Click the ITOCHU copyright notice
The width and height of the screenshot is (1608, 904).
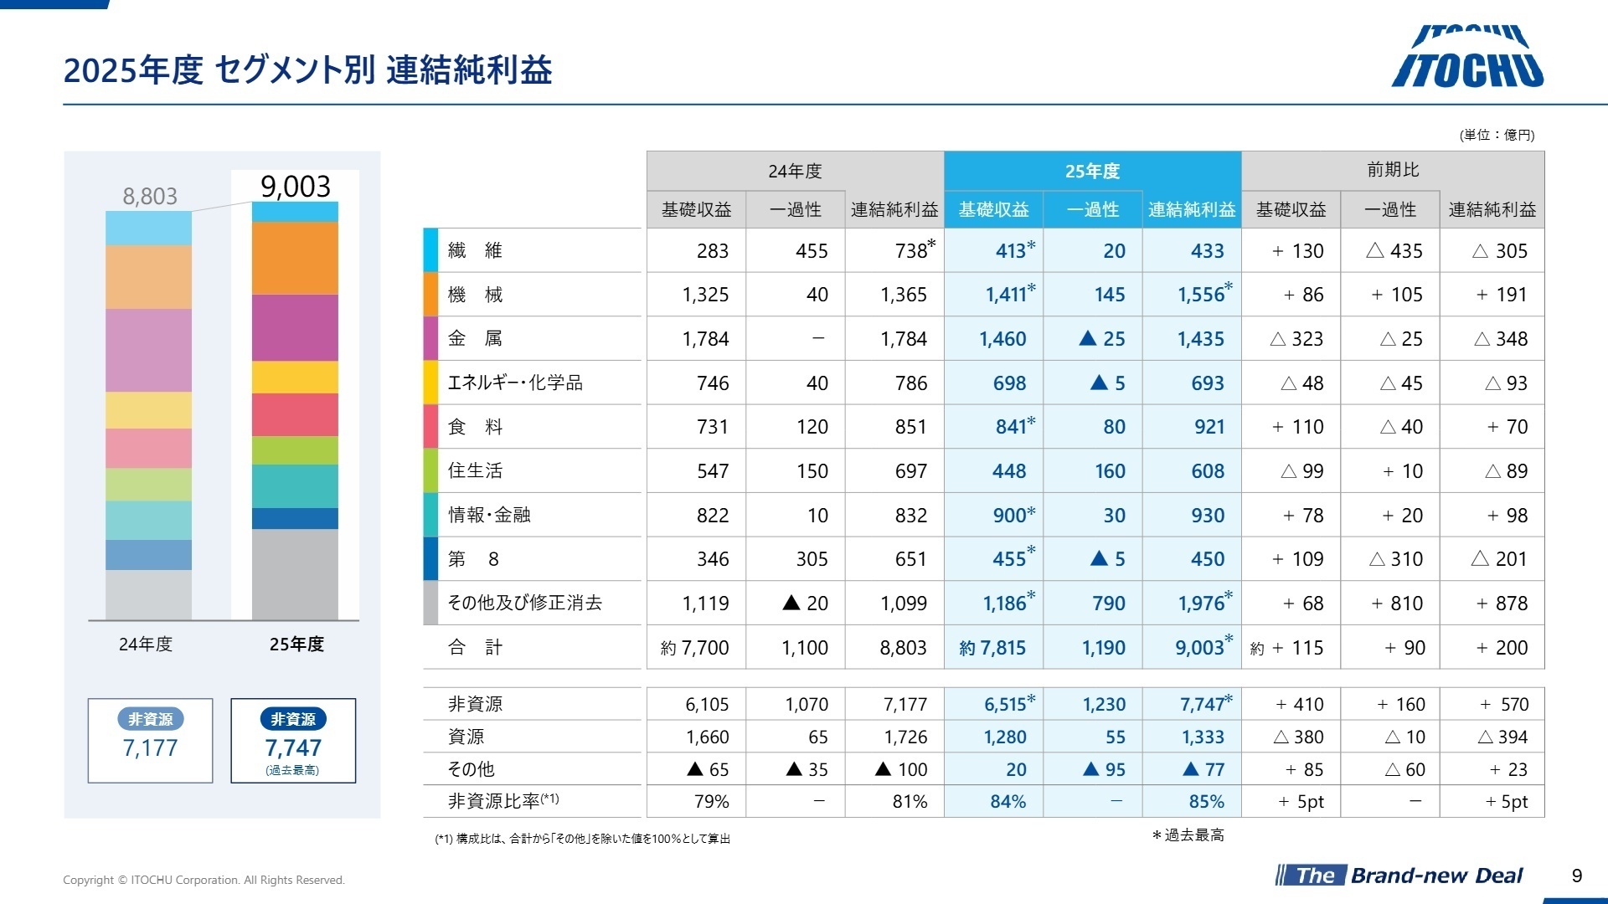click(204, 880)
